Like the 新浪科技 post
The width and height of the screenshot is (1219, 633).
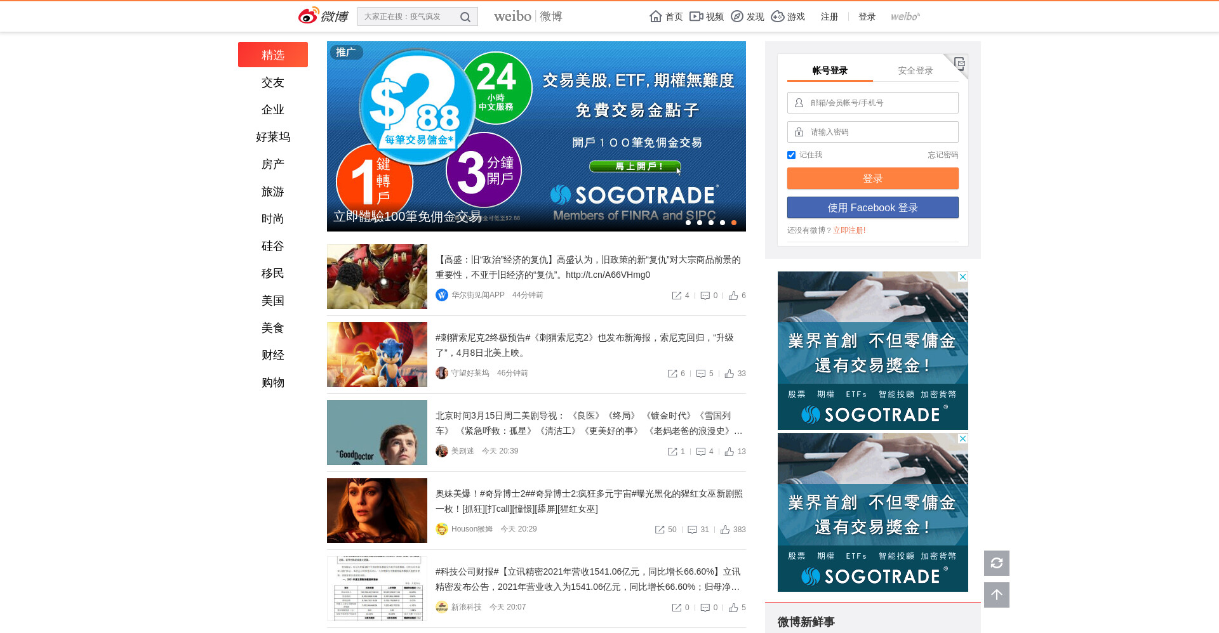coord(733,608)
